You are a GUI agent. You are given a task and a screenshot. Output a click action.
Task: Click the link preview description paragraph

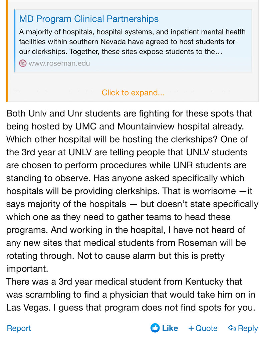(132, 42)
